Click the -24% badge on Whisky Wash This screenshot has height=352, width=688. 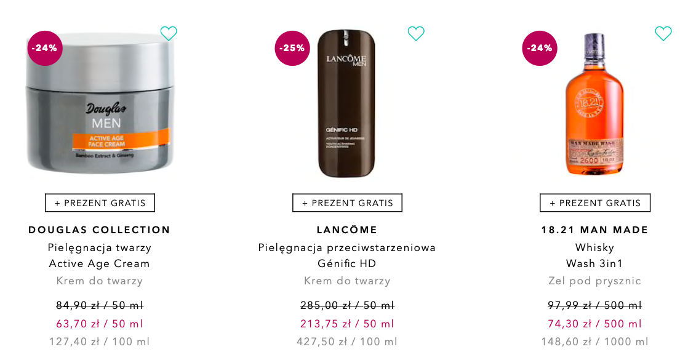(x=540, y=48)
